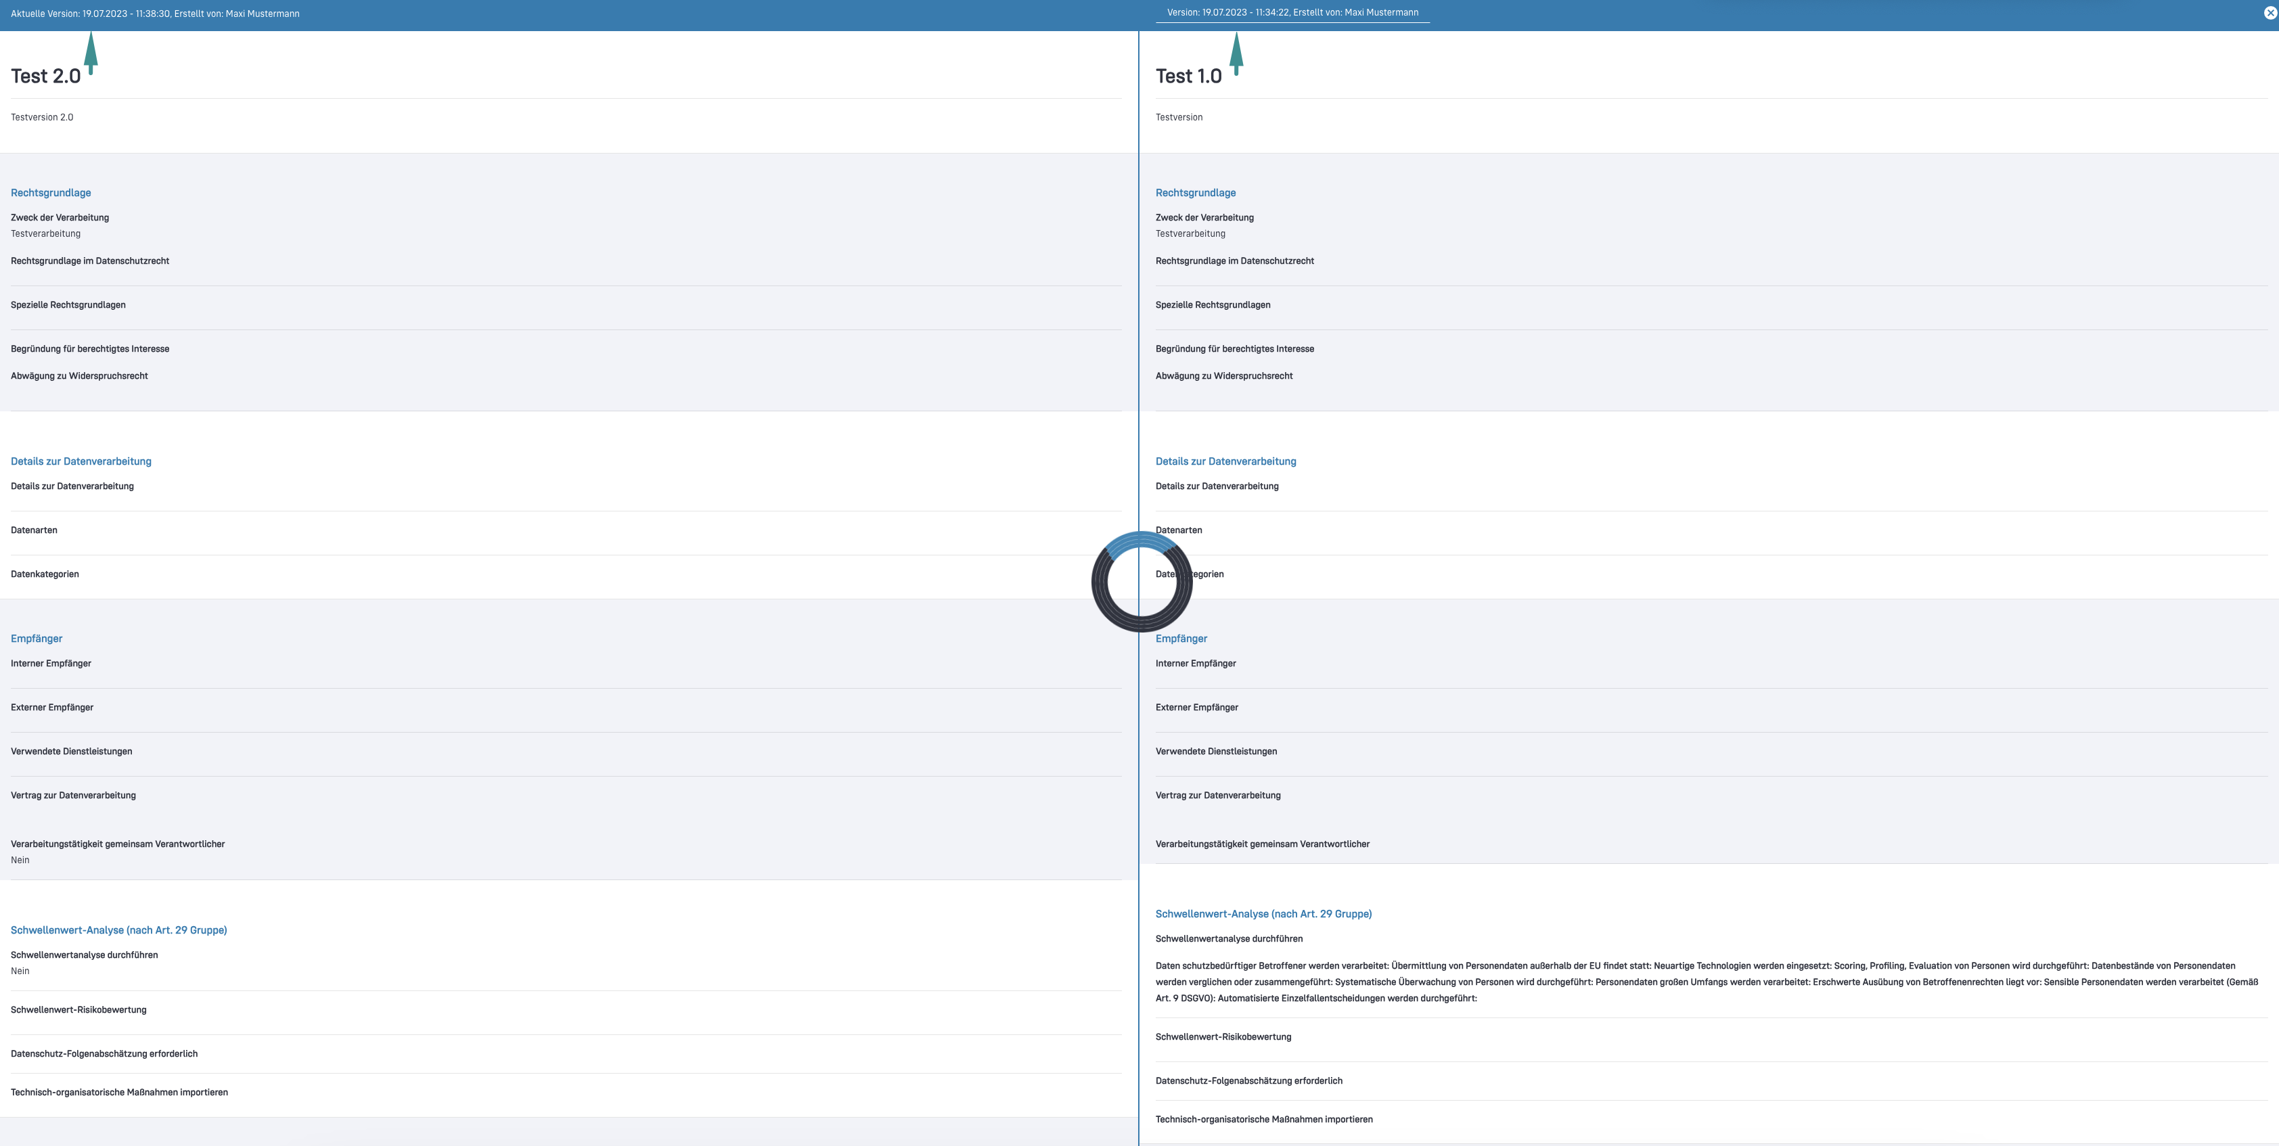Click the vertical divider between both versions
This screenshot has height=1146, width=2279.
click(1139, 265)
